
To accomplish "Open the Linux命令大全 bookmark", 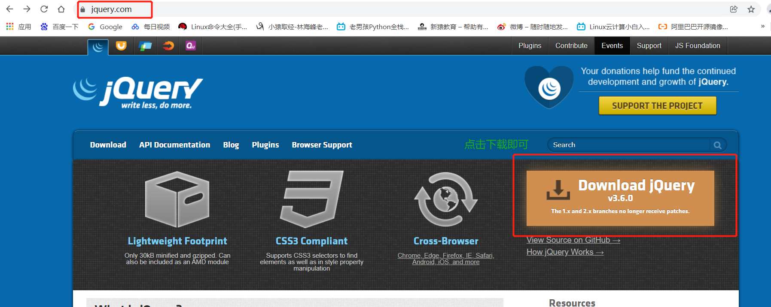I will coord(213,27).
